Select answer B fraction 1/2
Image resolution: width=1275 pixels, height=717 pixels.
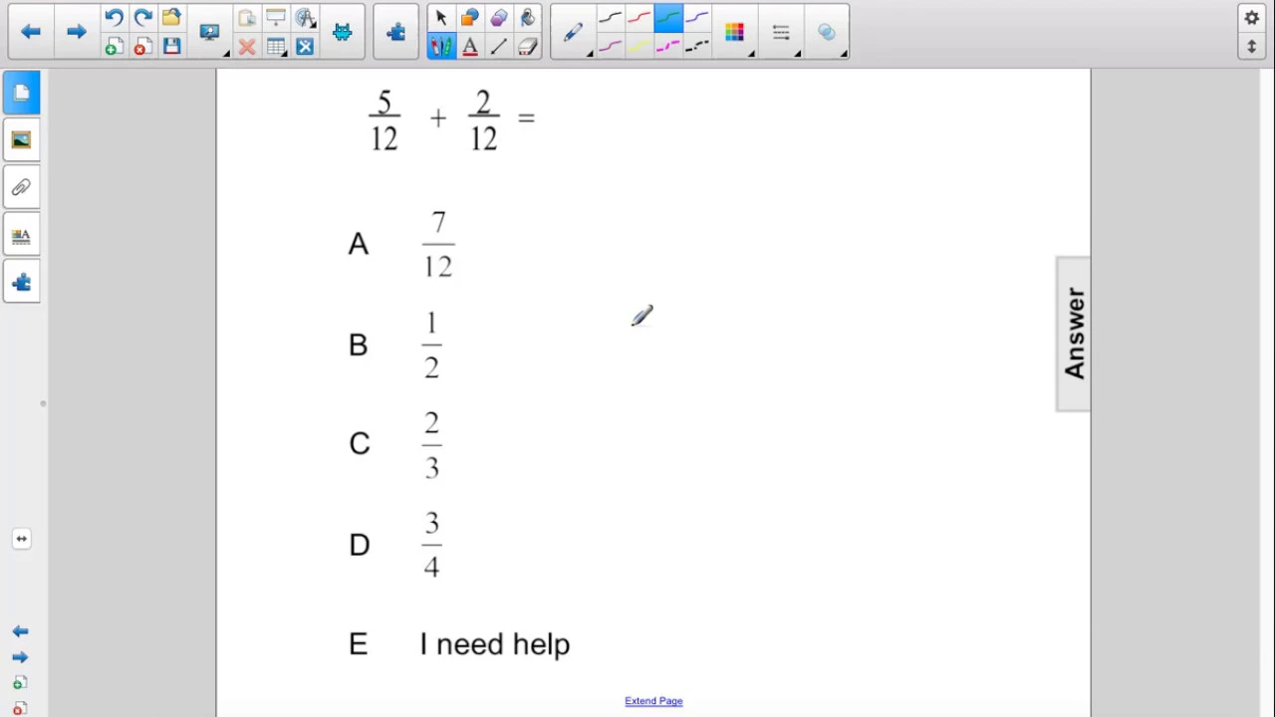tap(431, 345)
